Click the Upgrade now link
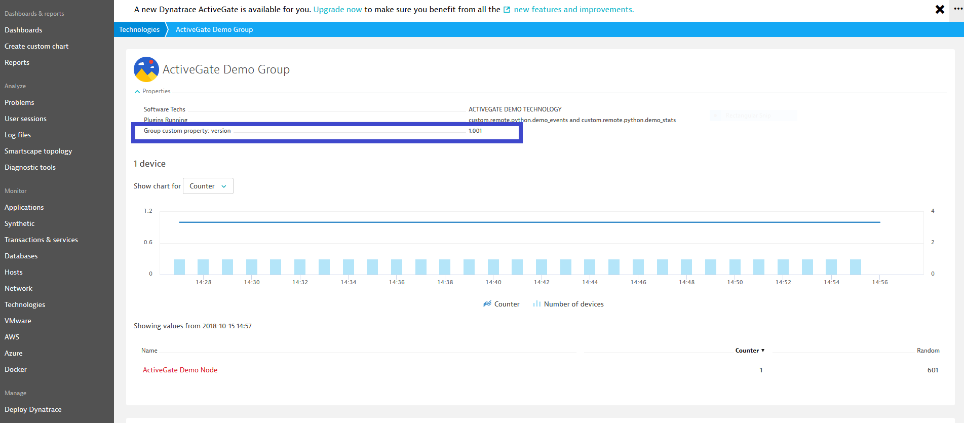964x423 pixels. [338, 10]
